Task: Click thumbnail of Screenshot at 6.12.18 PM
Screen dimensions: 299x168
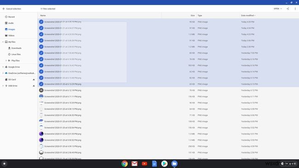Action: tap(41, 90)
